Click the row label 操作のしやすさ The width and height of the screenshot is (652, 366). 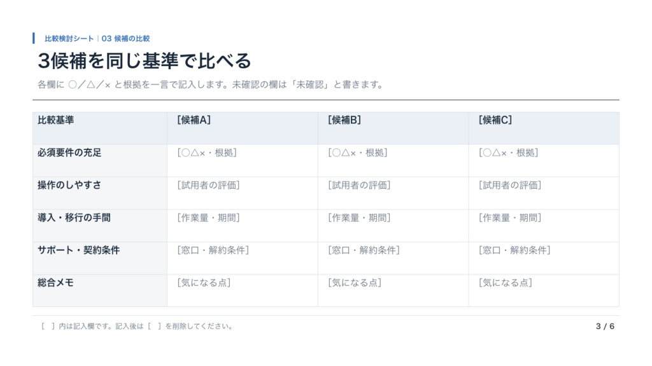(69, 185)
